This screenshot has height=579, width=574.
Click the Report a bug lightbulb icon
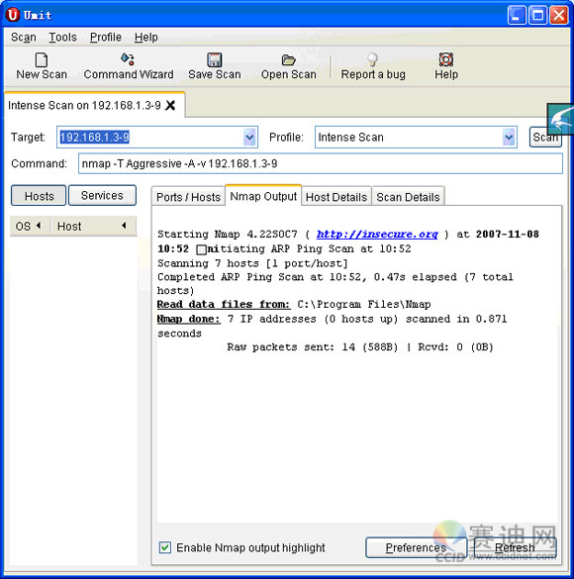[x=372, y=59]
